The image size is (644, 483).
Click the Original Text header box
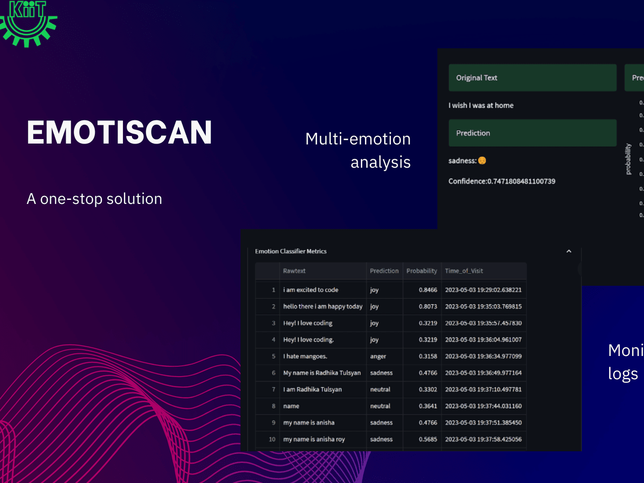(x=533, y=78)
